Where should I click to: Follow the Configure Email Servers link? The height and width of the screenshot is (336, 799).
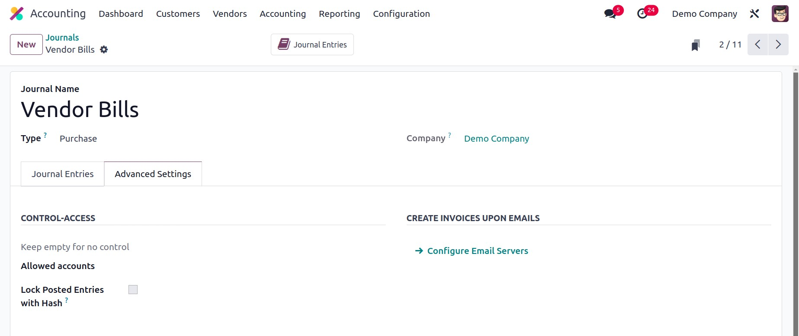click(477, 251)
